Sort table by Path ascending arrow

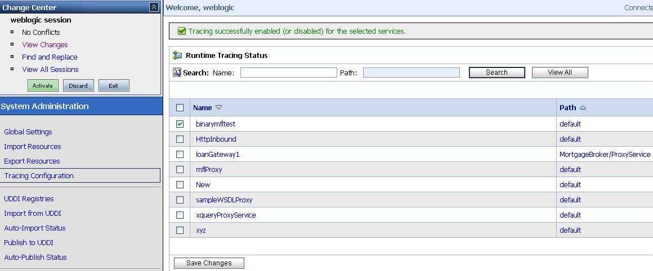[x=583, y=107]
